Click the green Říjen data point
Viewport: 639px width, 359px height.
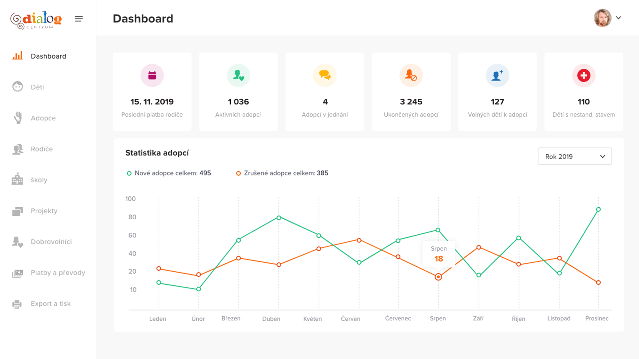[x=519, y=238]
